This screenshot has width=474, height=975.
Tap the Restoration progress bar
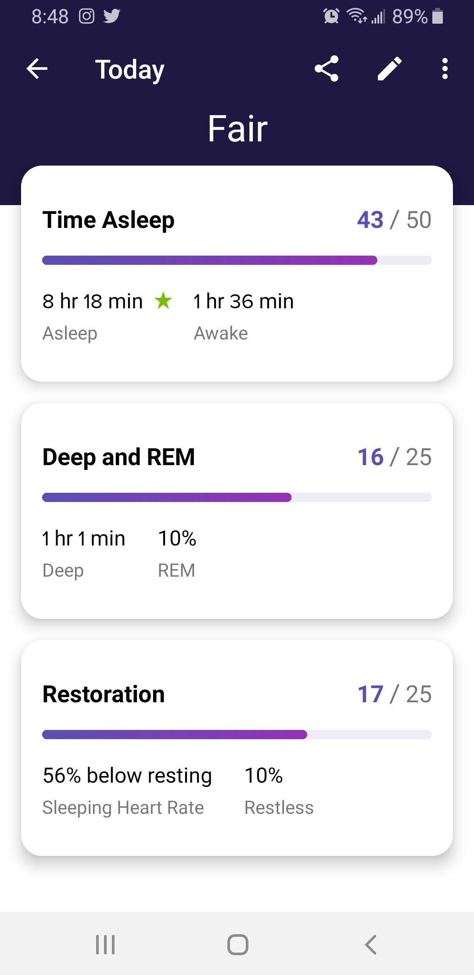(237, 735)
